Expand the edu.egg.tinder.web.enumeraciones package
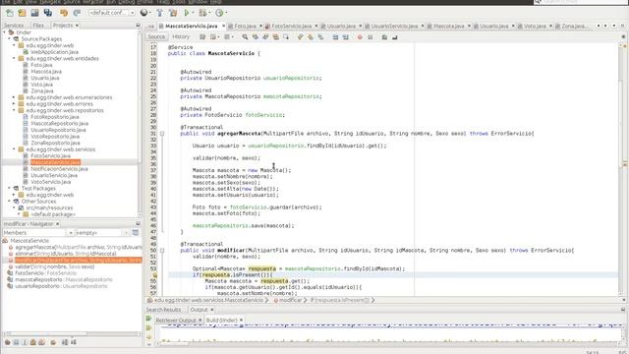Screen dimensions: 629x354 point(14,97)
